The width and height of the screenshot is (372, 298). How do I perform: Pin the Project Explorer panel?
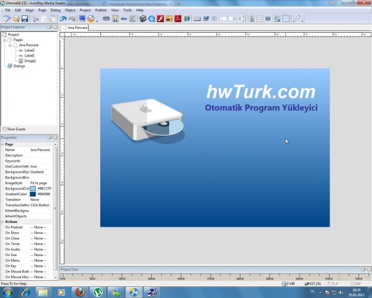(50, 27)
